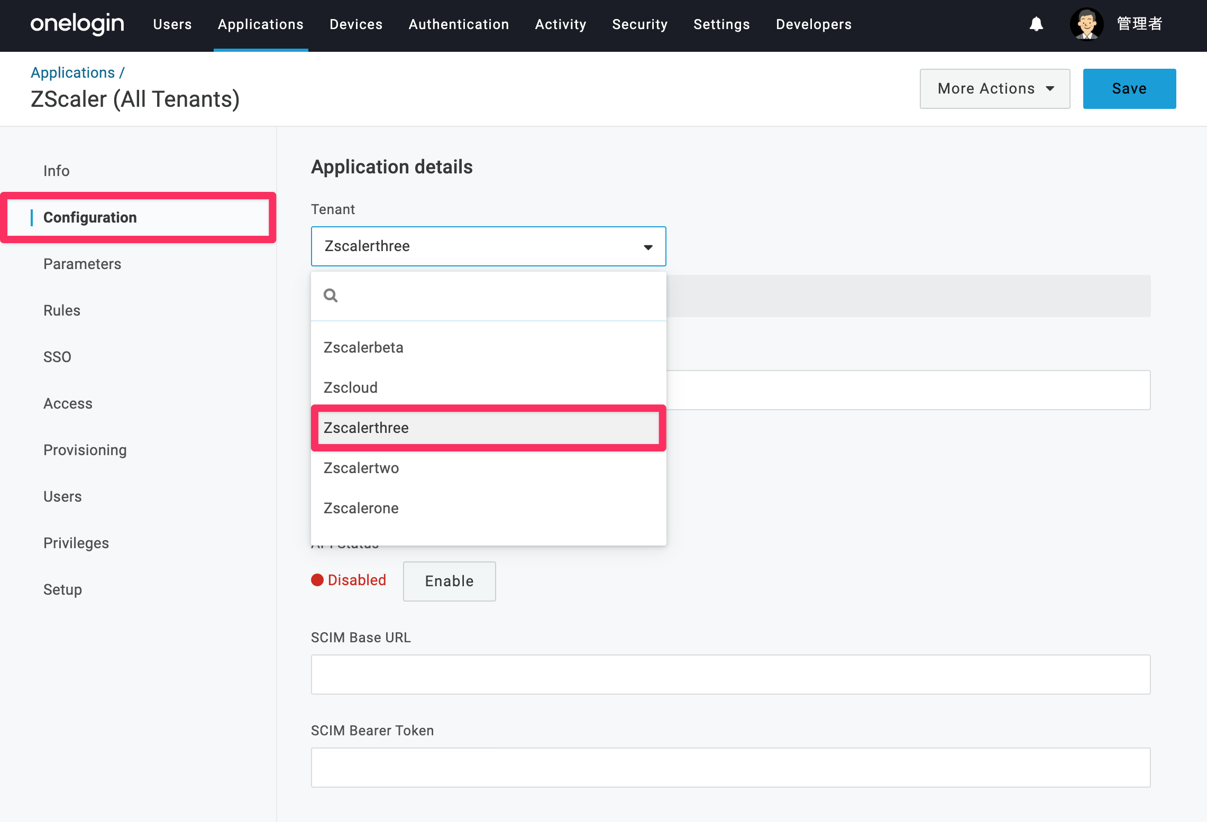This screenshot has width=1207, height=822.
Task: Choose Zscalerone from tenant list
Action: (488, 508)
